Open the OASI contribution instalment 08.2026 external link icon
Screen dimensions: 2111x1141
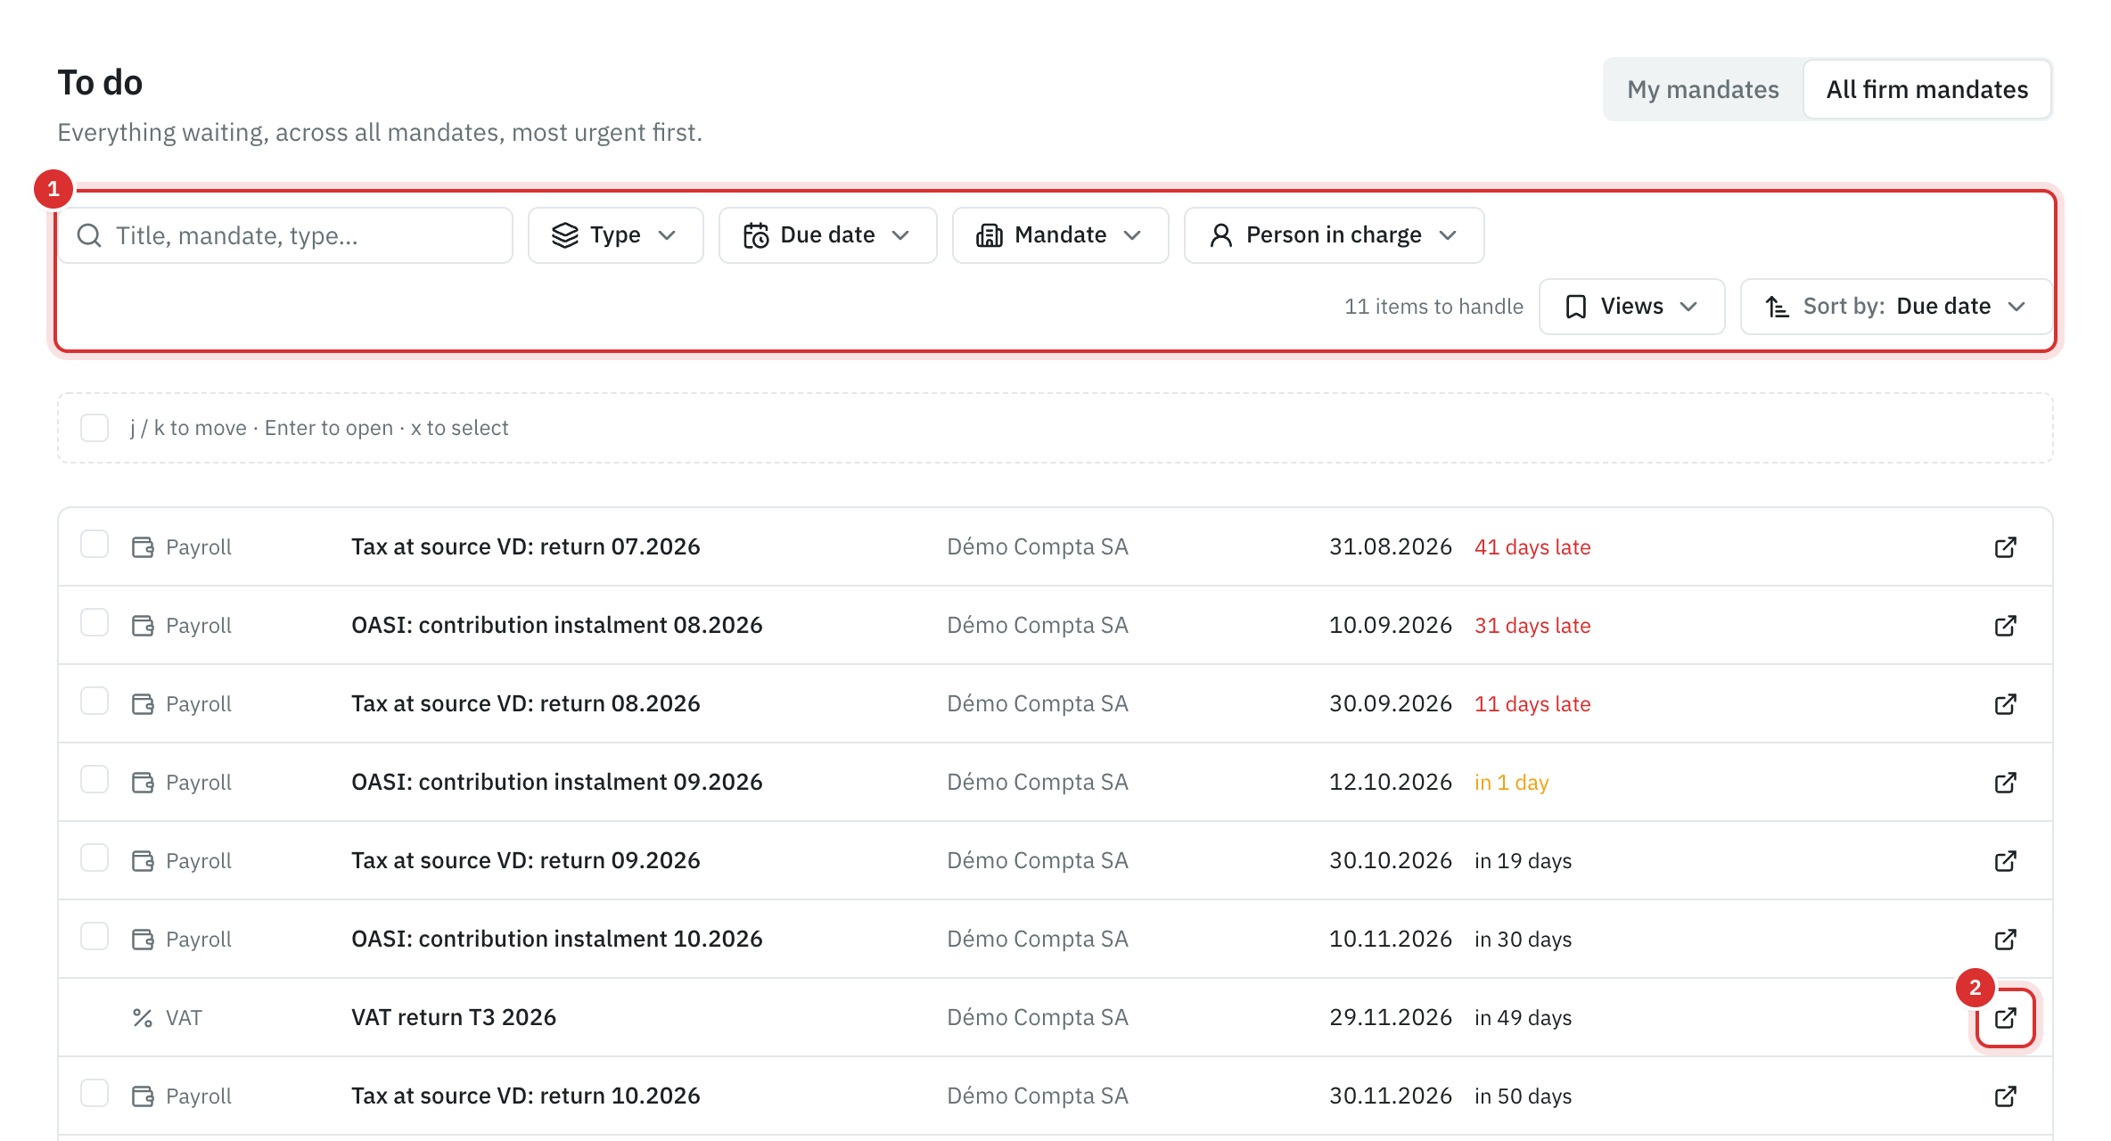[2005, 626]
